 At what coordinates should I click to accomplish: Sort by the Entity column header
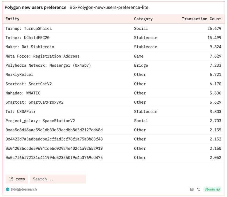click(x=13, y=19)
